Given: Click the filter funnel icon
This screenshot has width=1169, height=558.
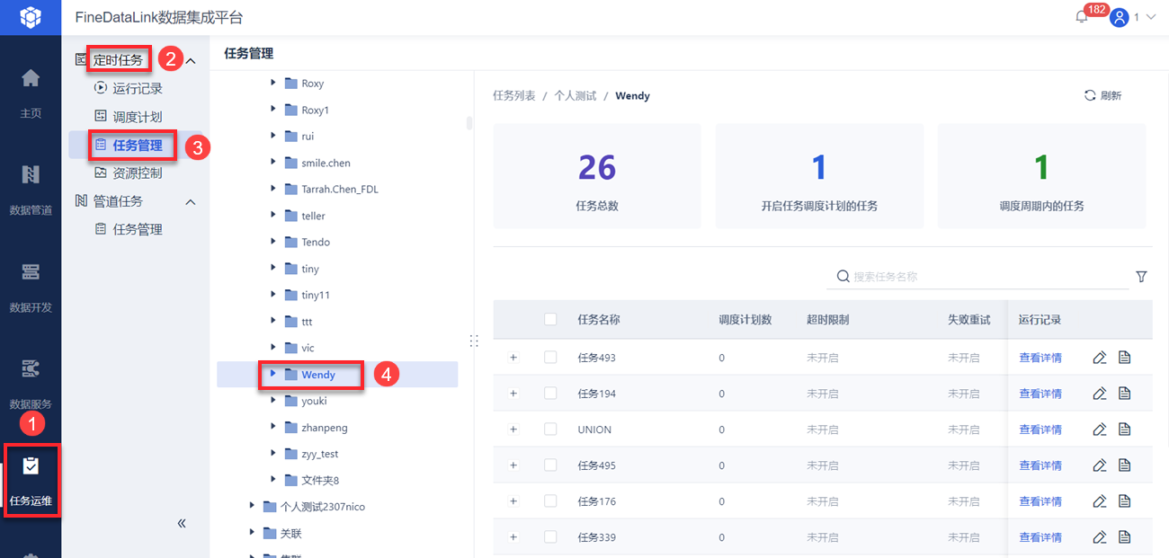Looking at the screenshot, I should [x=1141, y=277].
